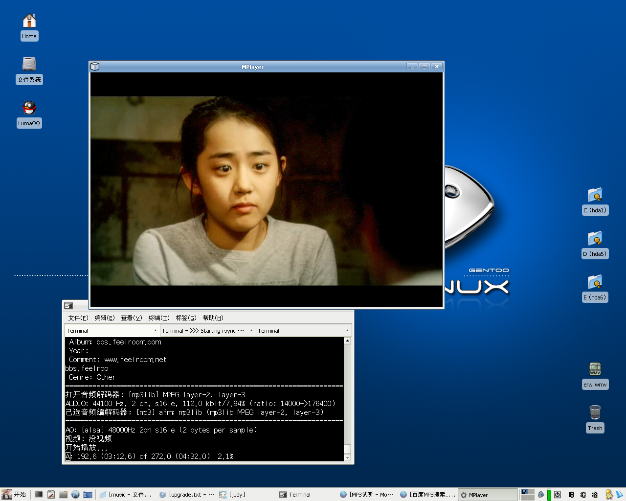Click the yellow messenger buddy tray icon
The image size is (626, 501).
coord(609,495)
